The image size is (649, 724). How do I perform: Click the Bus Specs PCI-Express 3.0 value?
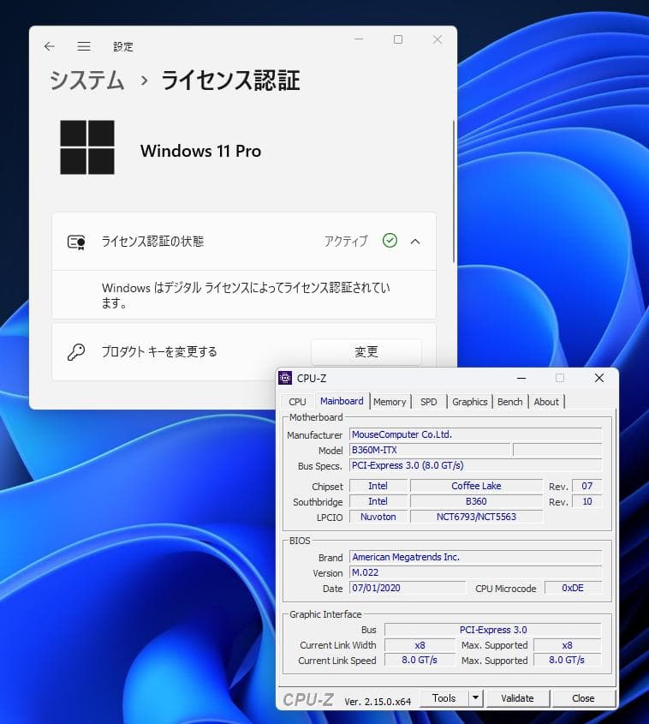475,465
